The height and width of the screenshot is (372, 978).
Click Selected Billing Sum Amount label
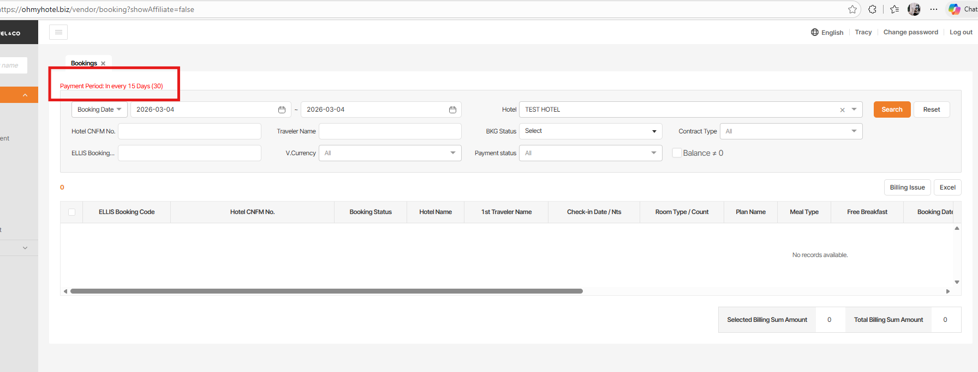767,320
